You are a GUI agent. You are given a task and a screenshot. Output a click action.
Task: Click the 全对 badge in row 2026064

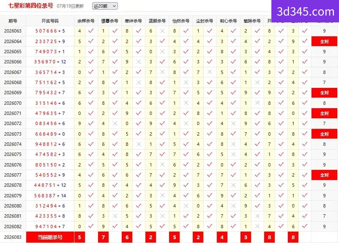[x=324, y=41]
